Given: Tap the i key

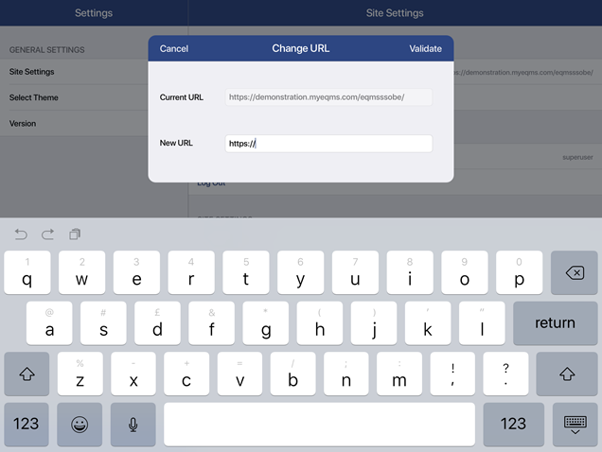Looking at the screenshot, I should [410, 273].
